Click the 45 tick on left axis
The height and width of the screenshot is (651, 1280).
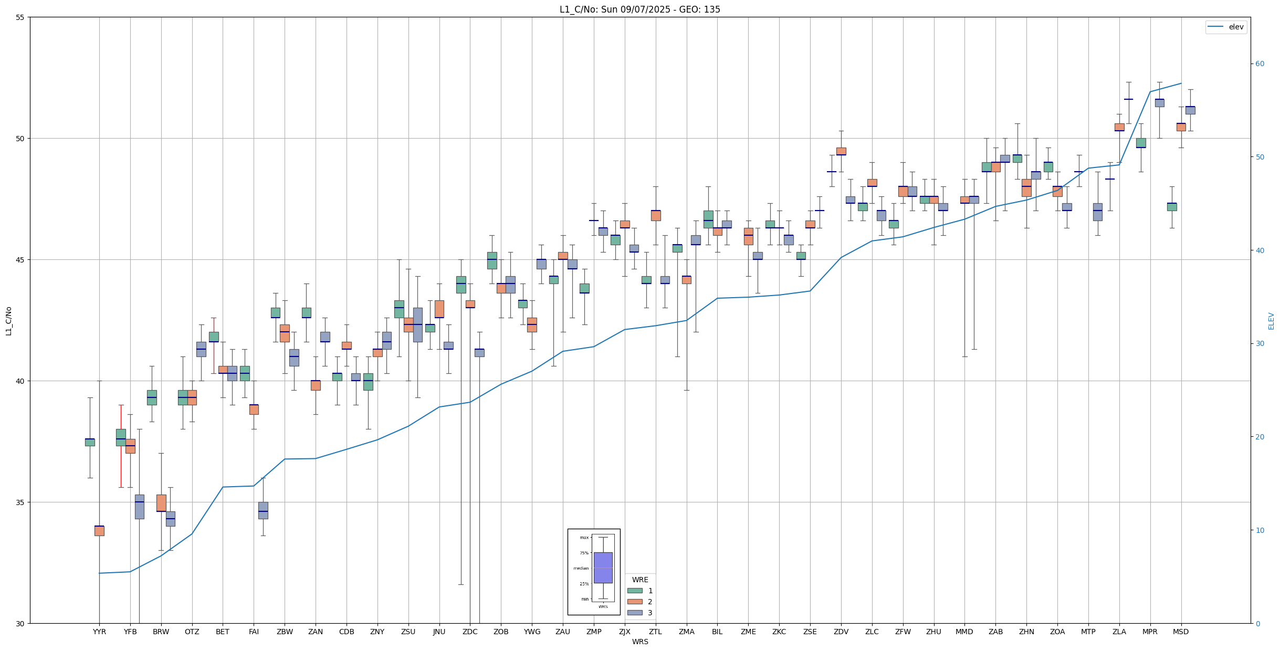pyautogui.click(x=20, y=260)
